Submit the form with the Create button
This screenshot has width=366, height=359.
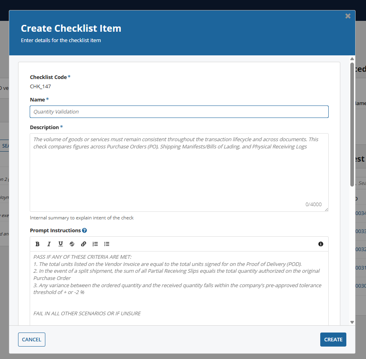[333, 339]
